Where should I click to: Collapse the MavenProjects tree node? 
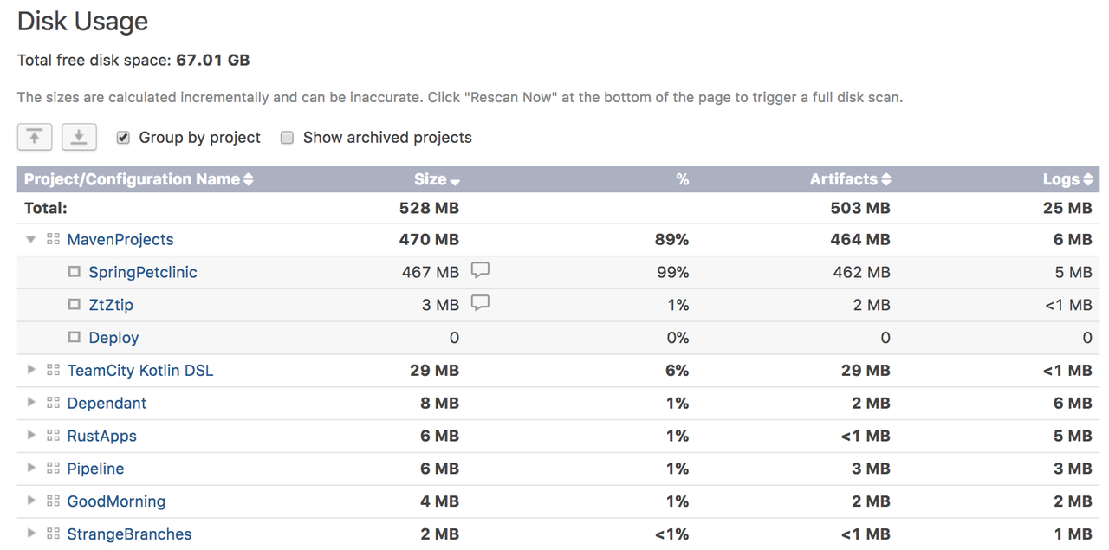(x=31, y=239)
